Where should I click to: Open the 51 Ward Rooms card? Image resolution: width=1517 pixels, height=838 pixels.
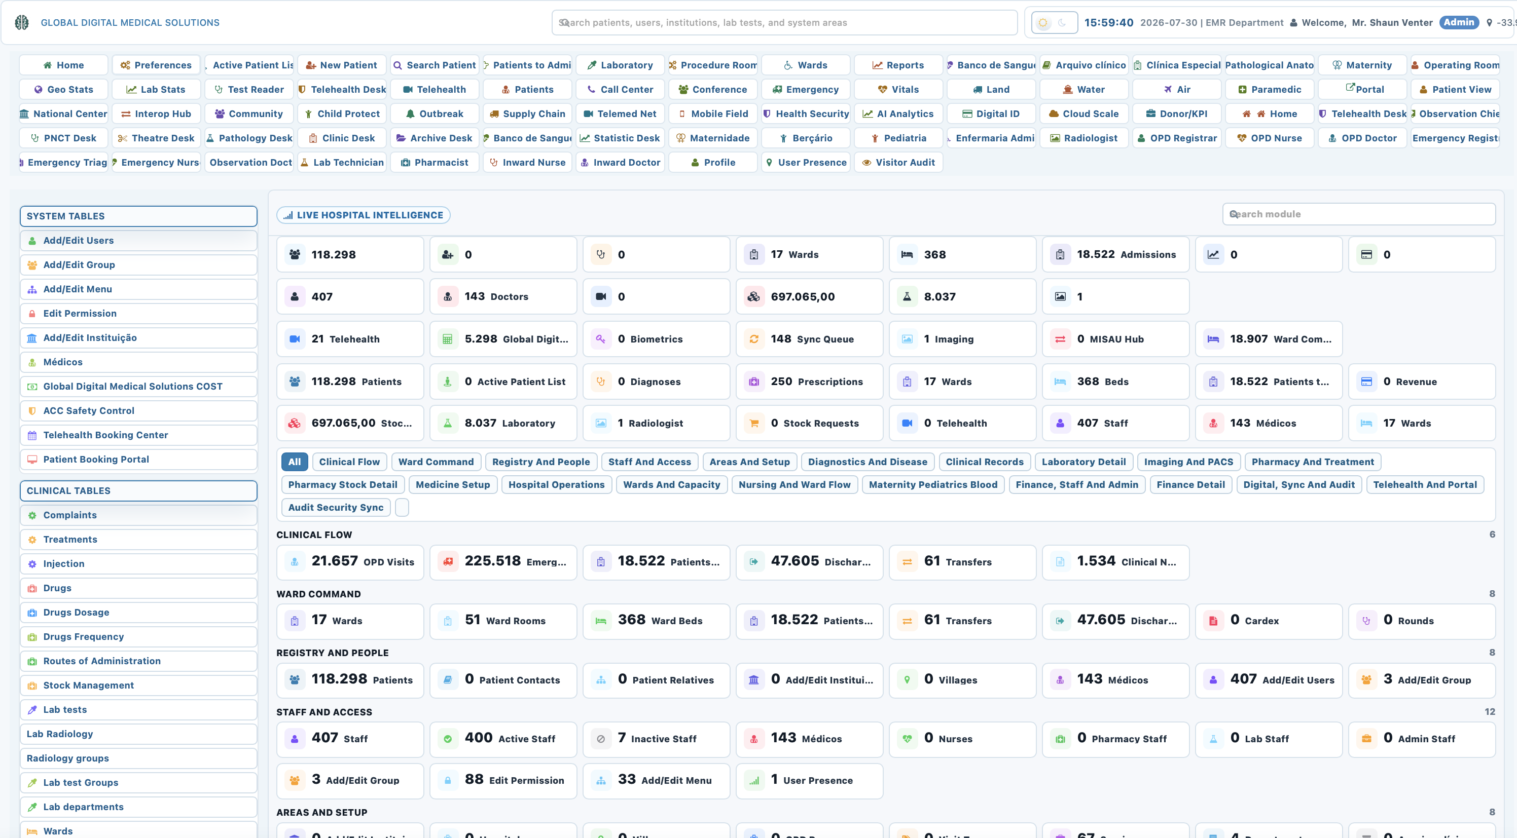click(x=503, y=621)
